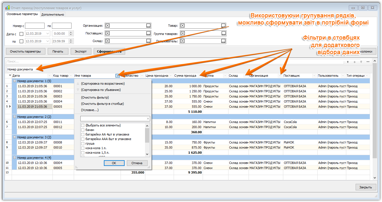Image resolution: width=382 pixels, height=202 pixels.
Task: Check 'батарейки ААА 8шт в упаковке' item
Action: coord(83,139)
